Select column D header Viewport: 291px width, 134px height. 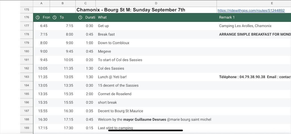(156, 3)
